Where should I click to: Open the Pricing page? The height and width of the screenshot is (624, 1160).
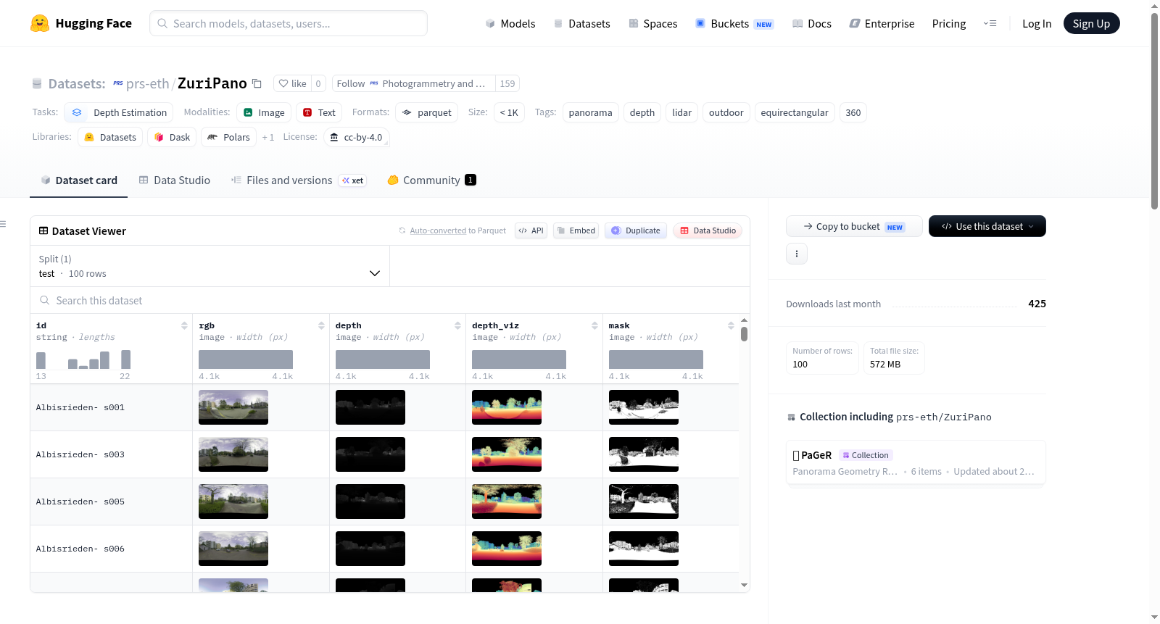click(x=949, y=23)
